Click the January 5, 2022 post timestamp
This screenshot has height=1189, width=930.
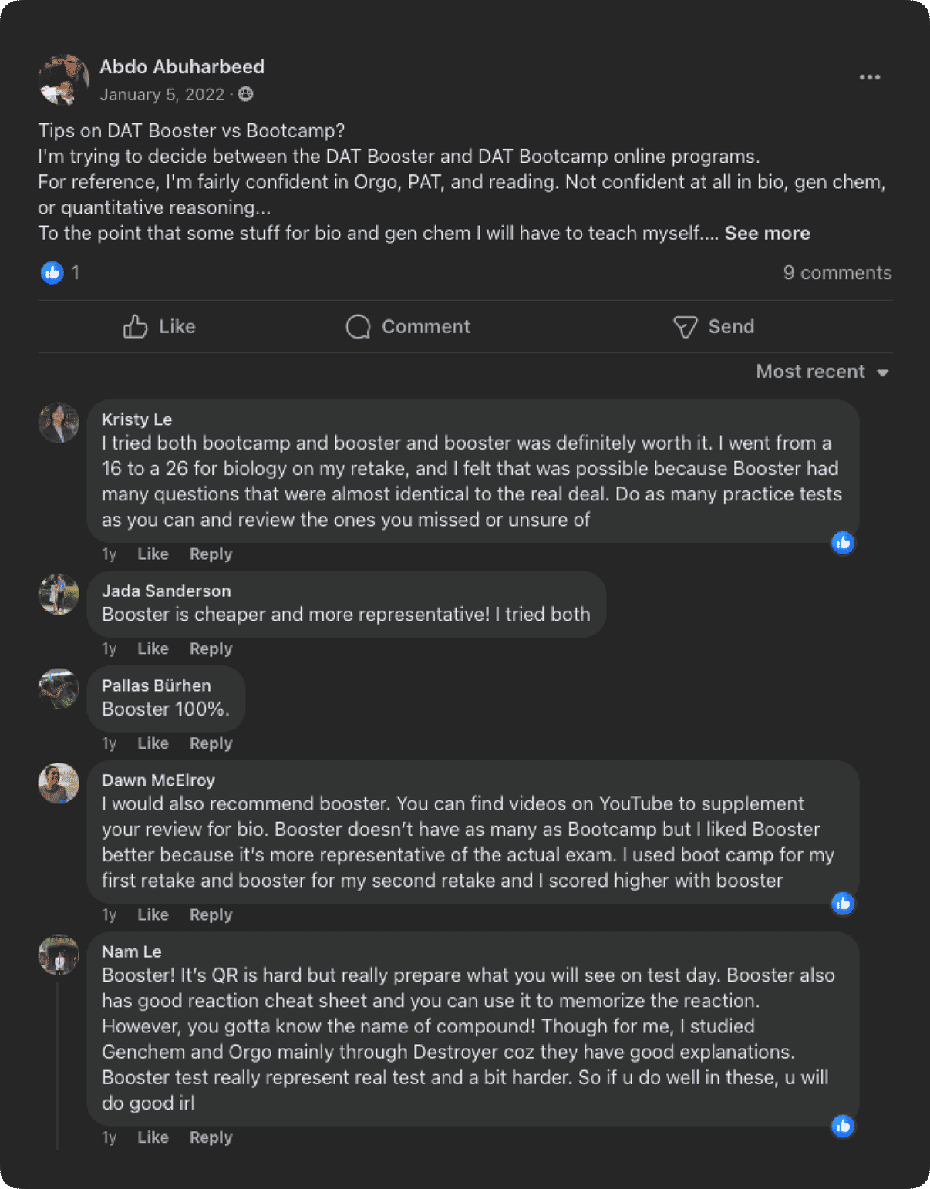(x=162, y=94)
